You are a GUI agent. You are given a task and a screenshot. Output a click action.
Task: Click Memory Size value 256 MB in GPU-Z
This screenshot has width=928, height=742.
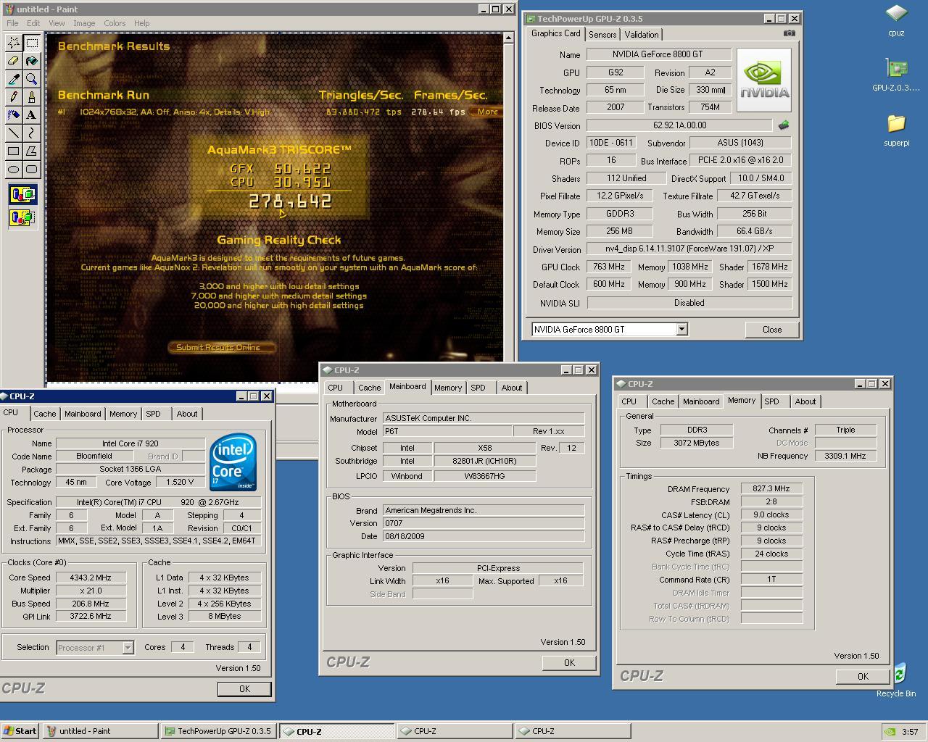(x=620, y=231)
